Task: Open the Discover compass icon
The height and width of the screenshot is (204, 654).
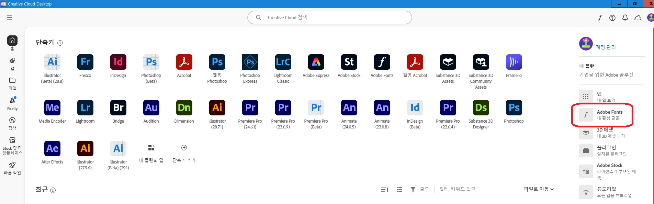Action: [12, 120]
